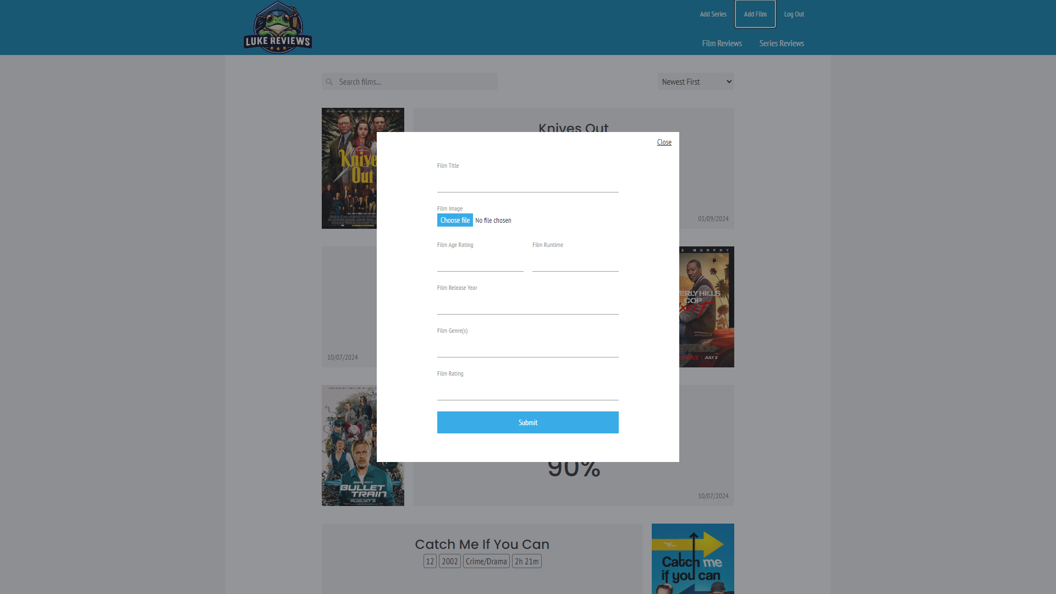
Task: Submit the new film form
Action: click(527, 422)
